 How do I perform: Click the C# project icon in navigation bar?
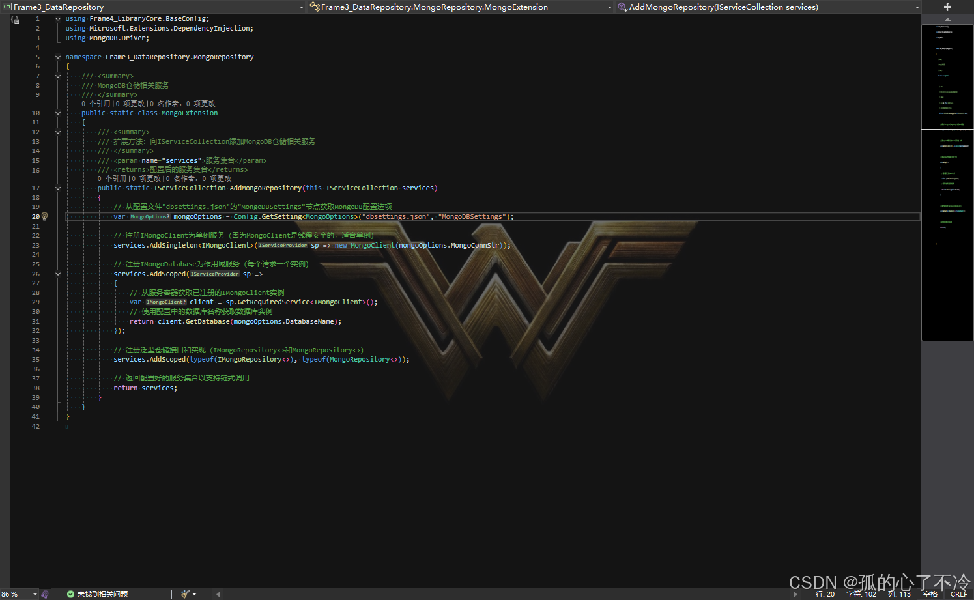coord(7,7)
